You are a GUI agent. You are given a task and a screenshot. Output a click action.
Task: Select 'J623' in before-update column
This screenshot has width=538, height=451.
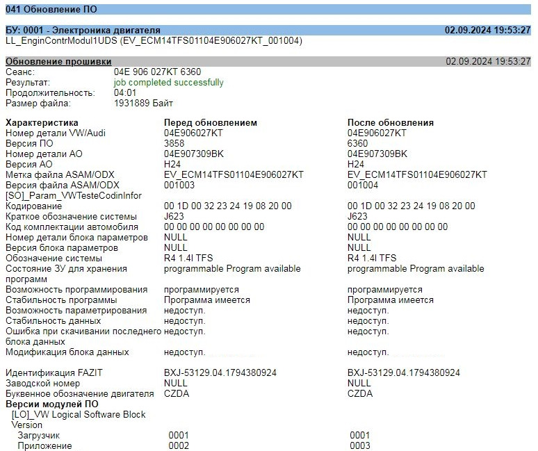click(x=174, y=216)
